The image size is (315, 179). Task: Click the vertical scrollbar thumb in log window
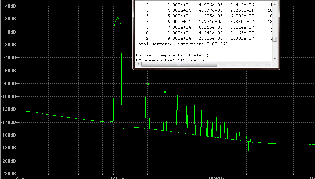(275, 39)
